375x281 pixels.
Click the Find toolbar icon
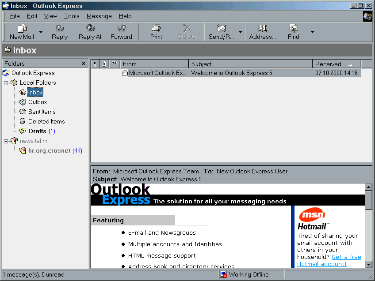coord(294,28)
